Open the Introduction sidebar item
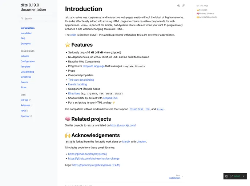Screen dimensions: 250x186 pyautogui.click(x=28, y=28)
